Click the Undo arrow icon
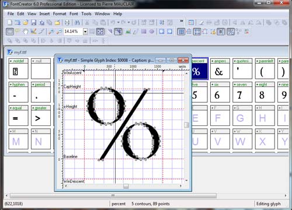Image resolution: width=292 pixels, height=210 pixels. coord(113,23)
